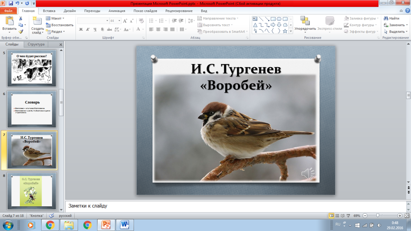This screenshot has height=231, width=411.
Task: Add a text shadow with the S-shadow icon
Action: click(102, 29)
